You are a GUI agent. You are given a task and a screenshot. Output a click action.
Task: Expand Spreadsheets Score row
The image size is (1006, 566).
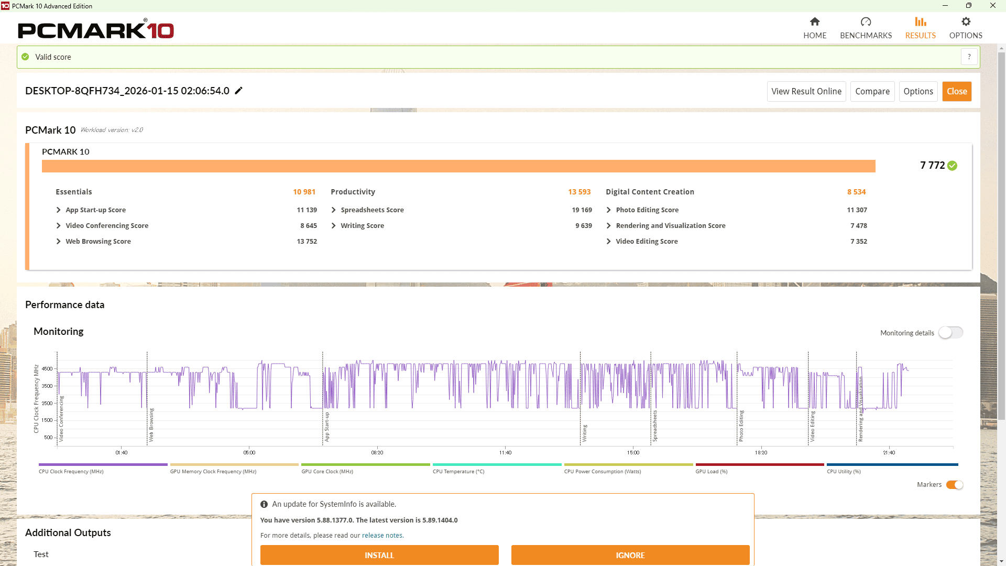click(x=334, y=210)
